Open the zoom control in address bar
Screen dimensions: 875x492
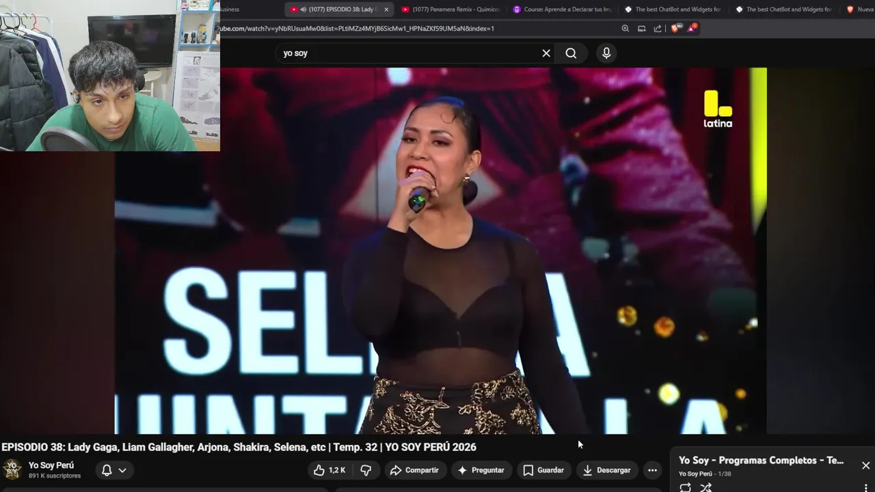(x=625, y=29)
